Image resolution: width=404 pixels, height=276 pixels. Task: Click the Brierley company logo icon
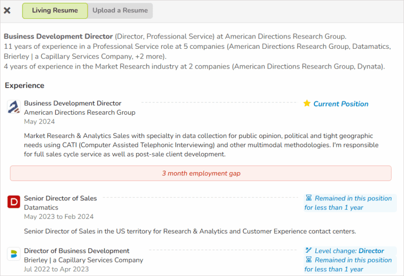(14, 254)
